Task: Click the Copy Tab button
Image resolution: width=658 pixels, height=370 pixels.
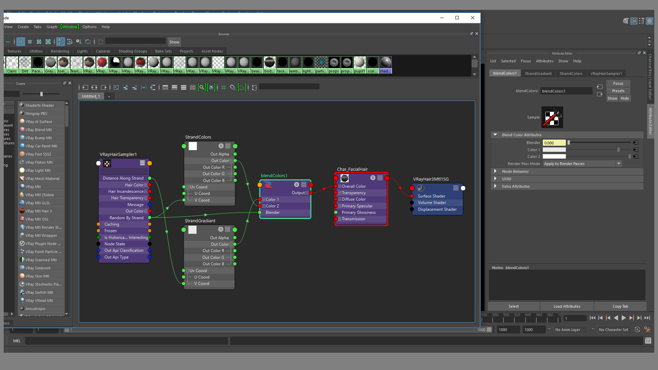Action: [620, 306]
